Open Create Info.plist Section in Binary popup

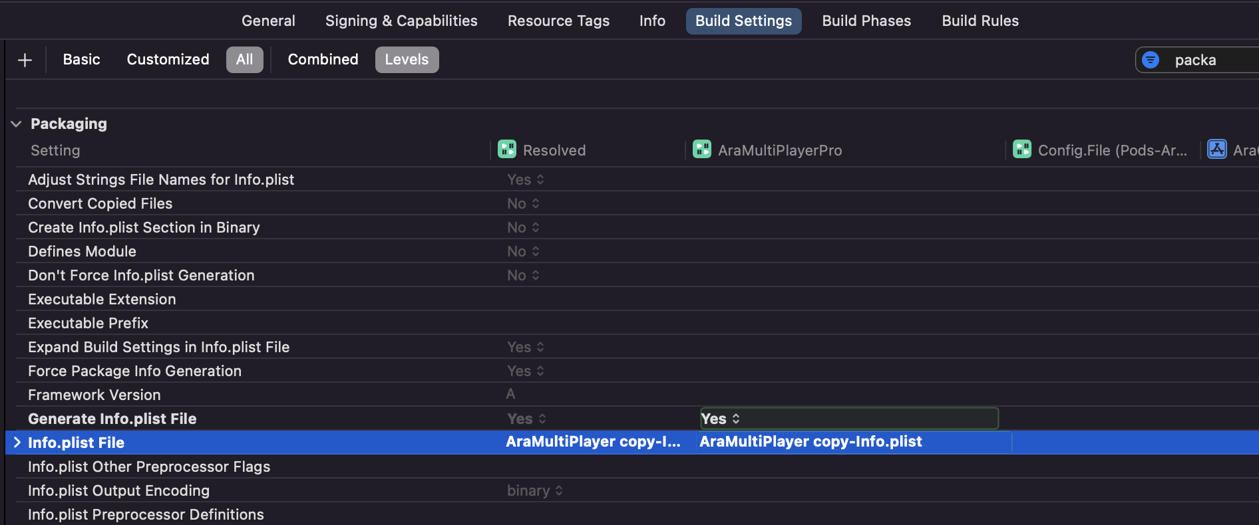click(523, 227)
